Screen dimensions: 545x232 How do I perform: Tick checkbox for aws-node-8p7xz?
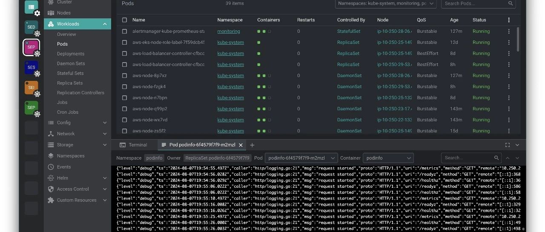(x=124, y=76)
